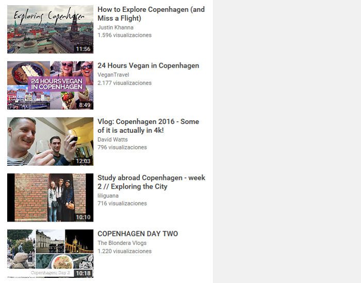Viewport: 361px width, 283px height.
Task: Open the Vlog Copenhagen 2016 thumbnail
Action: coord(50,141)
